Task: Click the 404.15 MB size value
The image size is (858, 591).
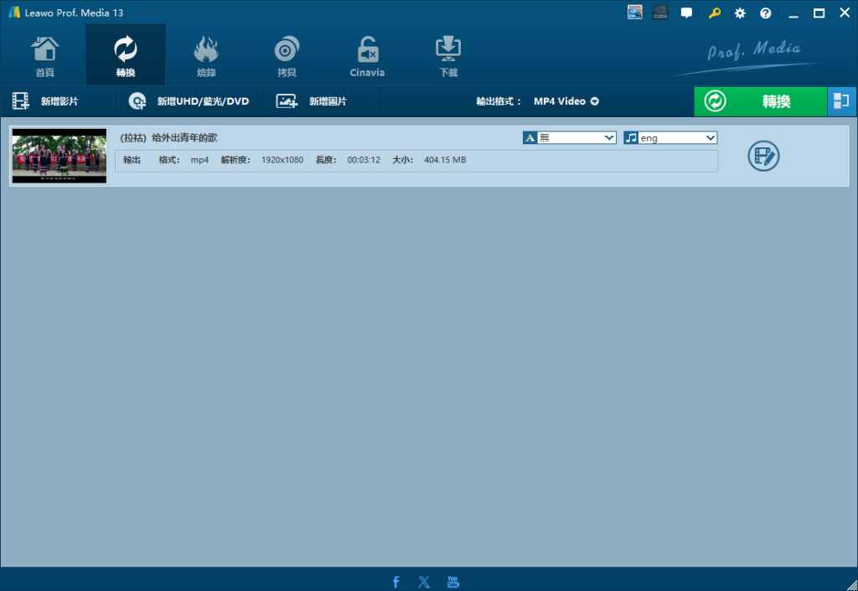Action: click(445, 160)
